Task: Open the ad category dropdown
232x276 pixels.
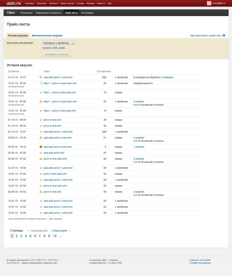Action: (x=59, y=43)
